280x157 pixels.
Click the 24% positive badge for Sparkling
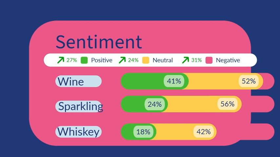coord(154,104)
